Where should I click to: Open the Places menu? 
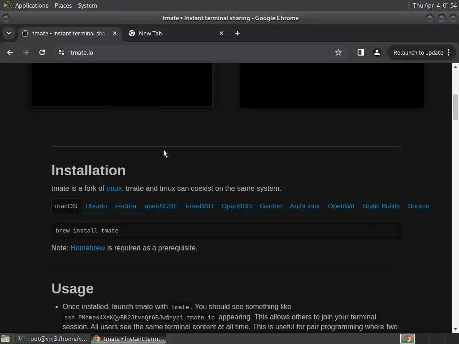pyautogui.click(x=63, y=5)
